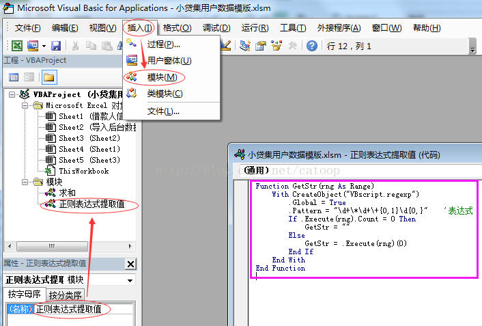
Task: Open the insert object dropdown arrow
Action: click(x=44, y=46)
